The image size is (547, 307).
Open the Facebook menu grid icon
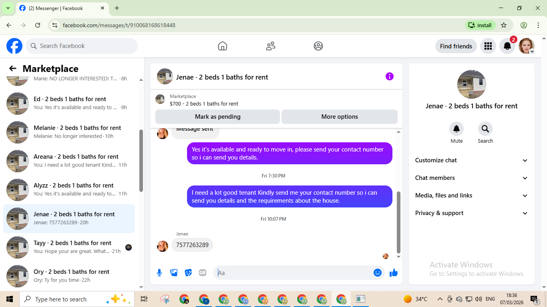point(488,46)
